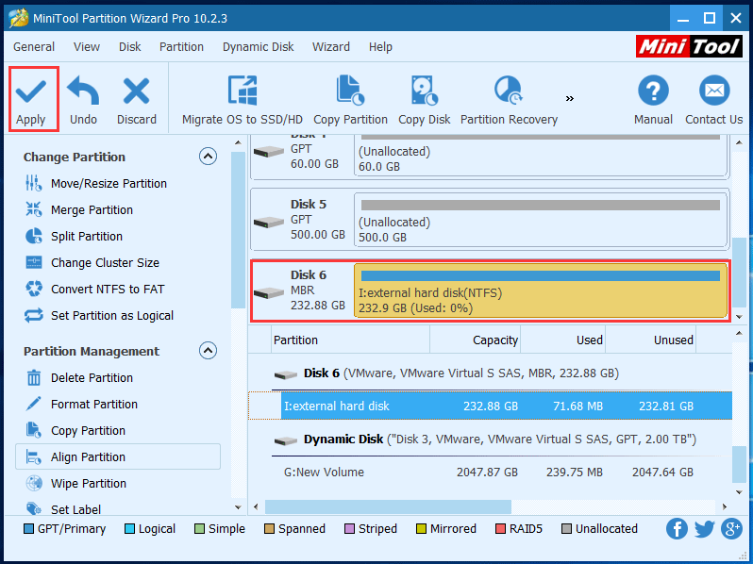Launch the Copy Partition tool

[350, 91]
